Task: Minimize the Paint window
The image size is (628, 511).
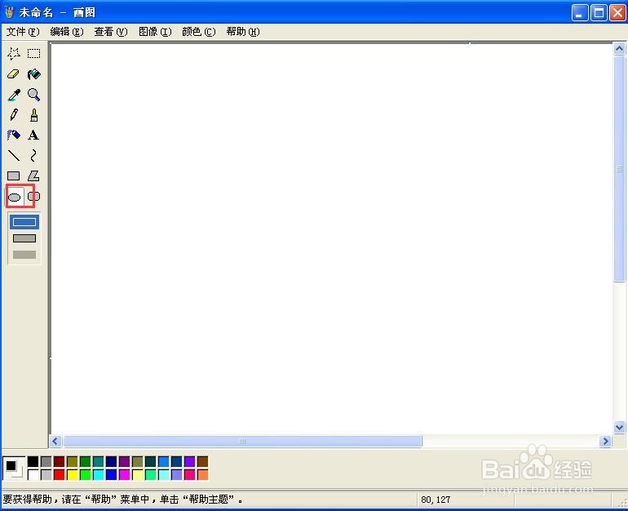Action: click(x=580, y=12)
